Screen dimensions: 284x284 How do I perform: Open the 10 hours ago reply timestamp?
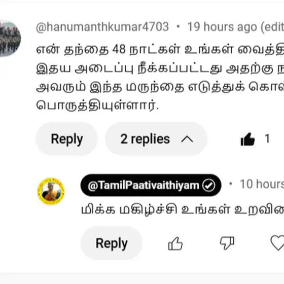tap(262, 184)
